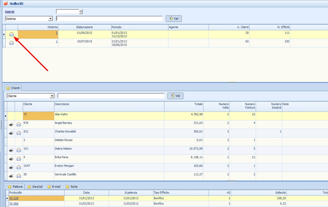Click Vai button in Clienti panel
This screenshot has width=328, height=207.
(x=175, y=96)
